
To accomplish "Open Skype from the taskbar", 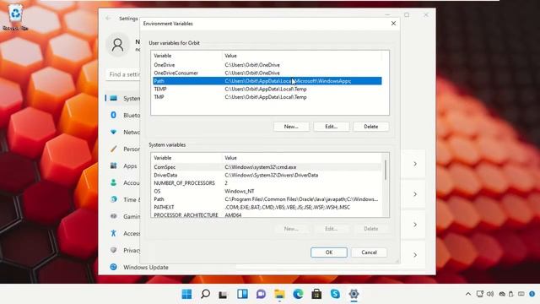I will 335,294.
